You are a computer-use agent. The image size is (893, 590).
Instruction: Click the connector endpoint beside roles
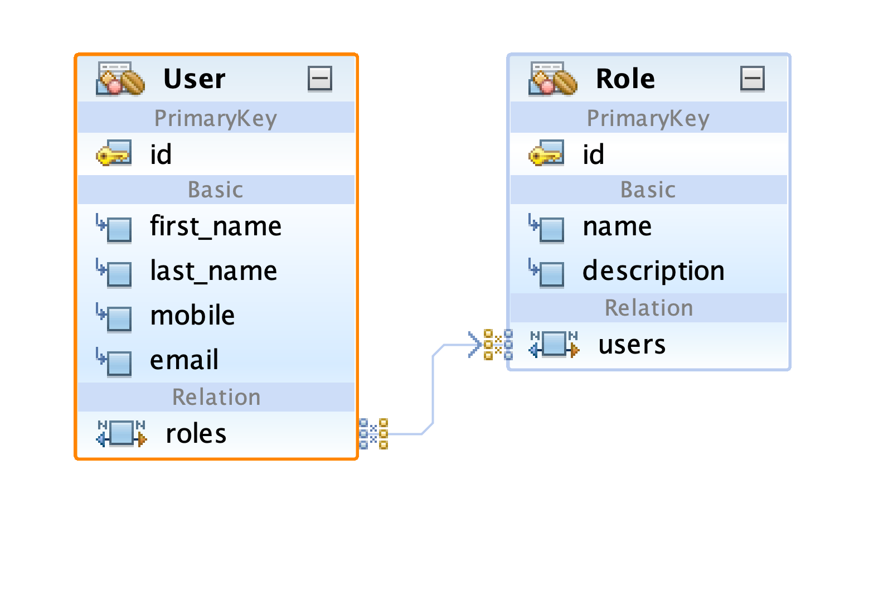click(373, 433)
